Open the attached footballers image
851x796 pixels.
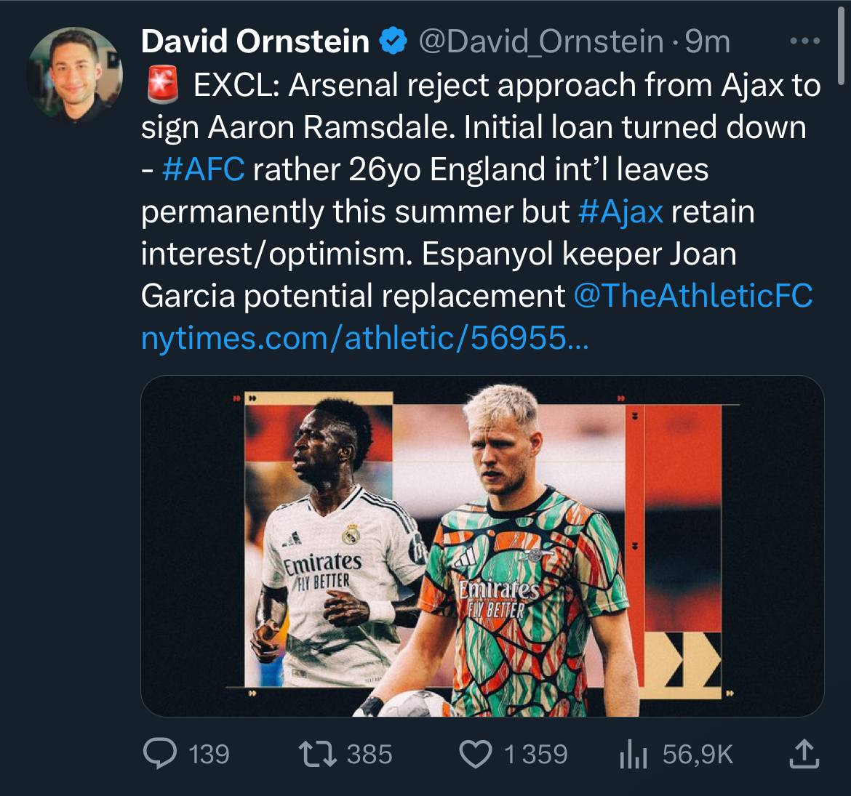[x=482, y=546]
